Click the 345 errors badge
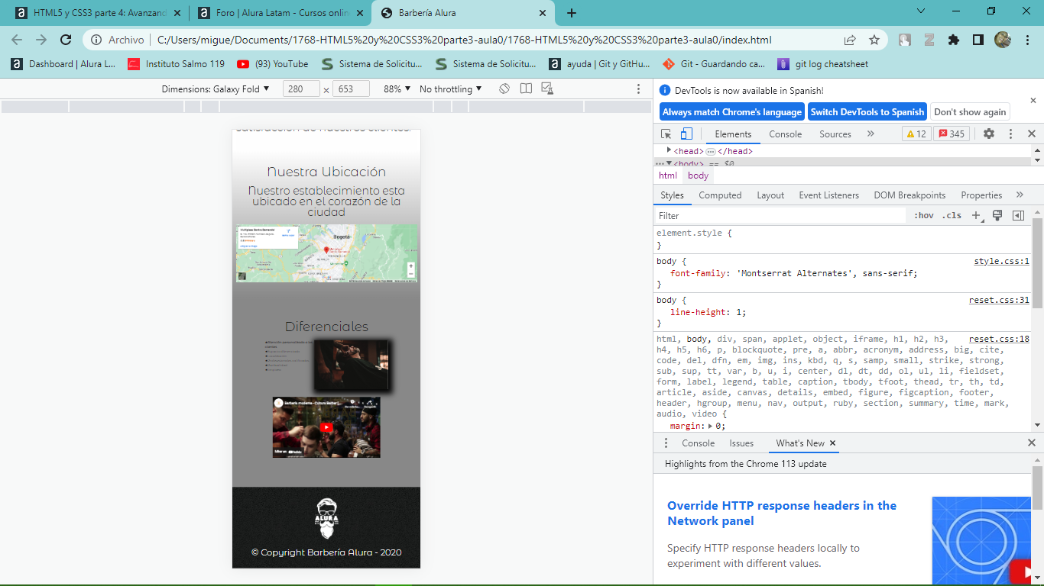The image size is (1044, 586). [x=952, y=134]
